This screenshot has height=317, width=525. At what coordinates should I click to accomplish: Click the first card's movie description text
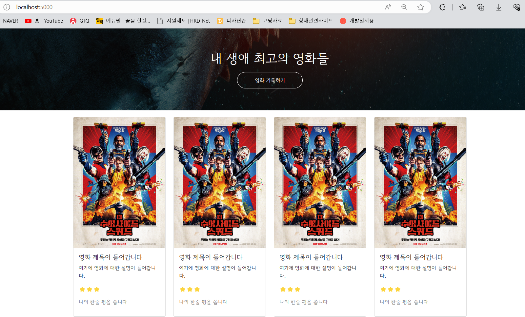(x=117, y=272)
